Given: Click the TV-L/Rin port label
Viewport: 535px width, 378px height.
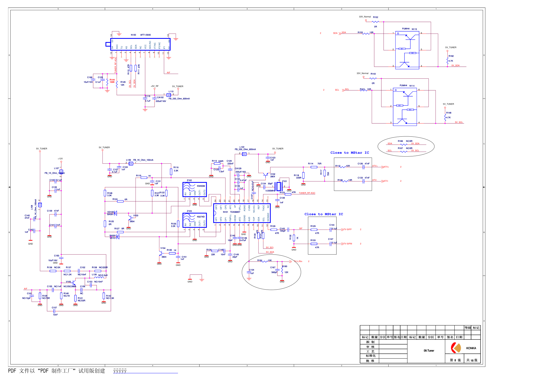Looking at the screenshot, I should (x=298, y=261).
